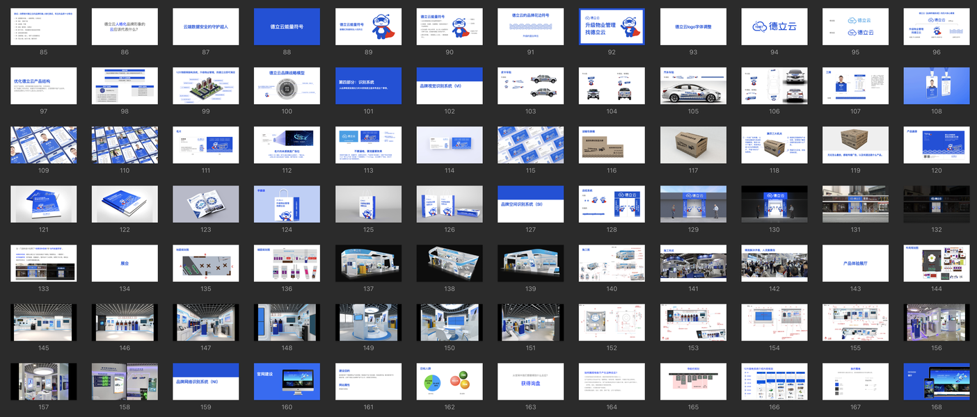Select showroom slide thumbnail 145

click(44, 322)
